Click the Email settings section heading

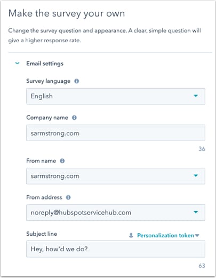point(45,64)
